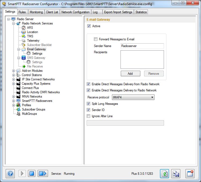Image resolution: width=201 pixels, height=182 pixels.
Task: Expand the IP Site Connect Networks node
Action: point(14,79)
